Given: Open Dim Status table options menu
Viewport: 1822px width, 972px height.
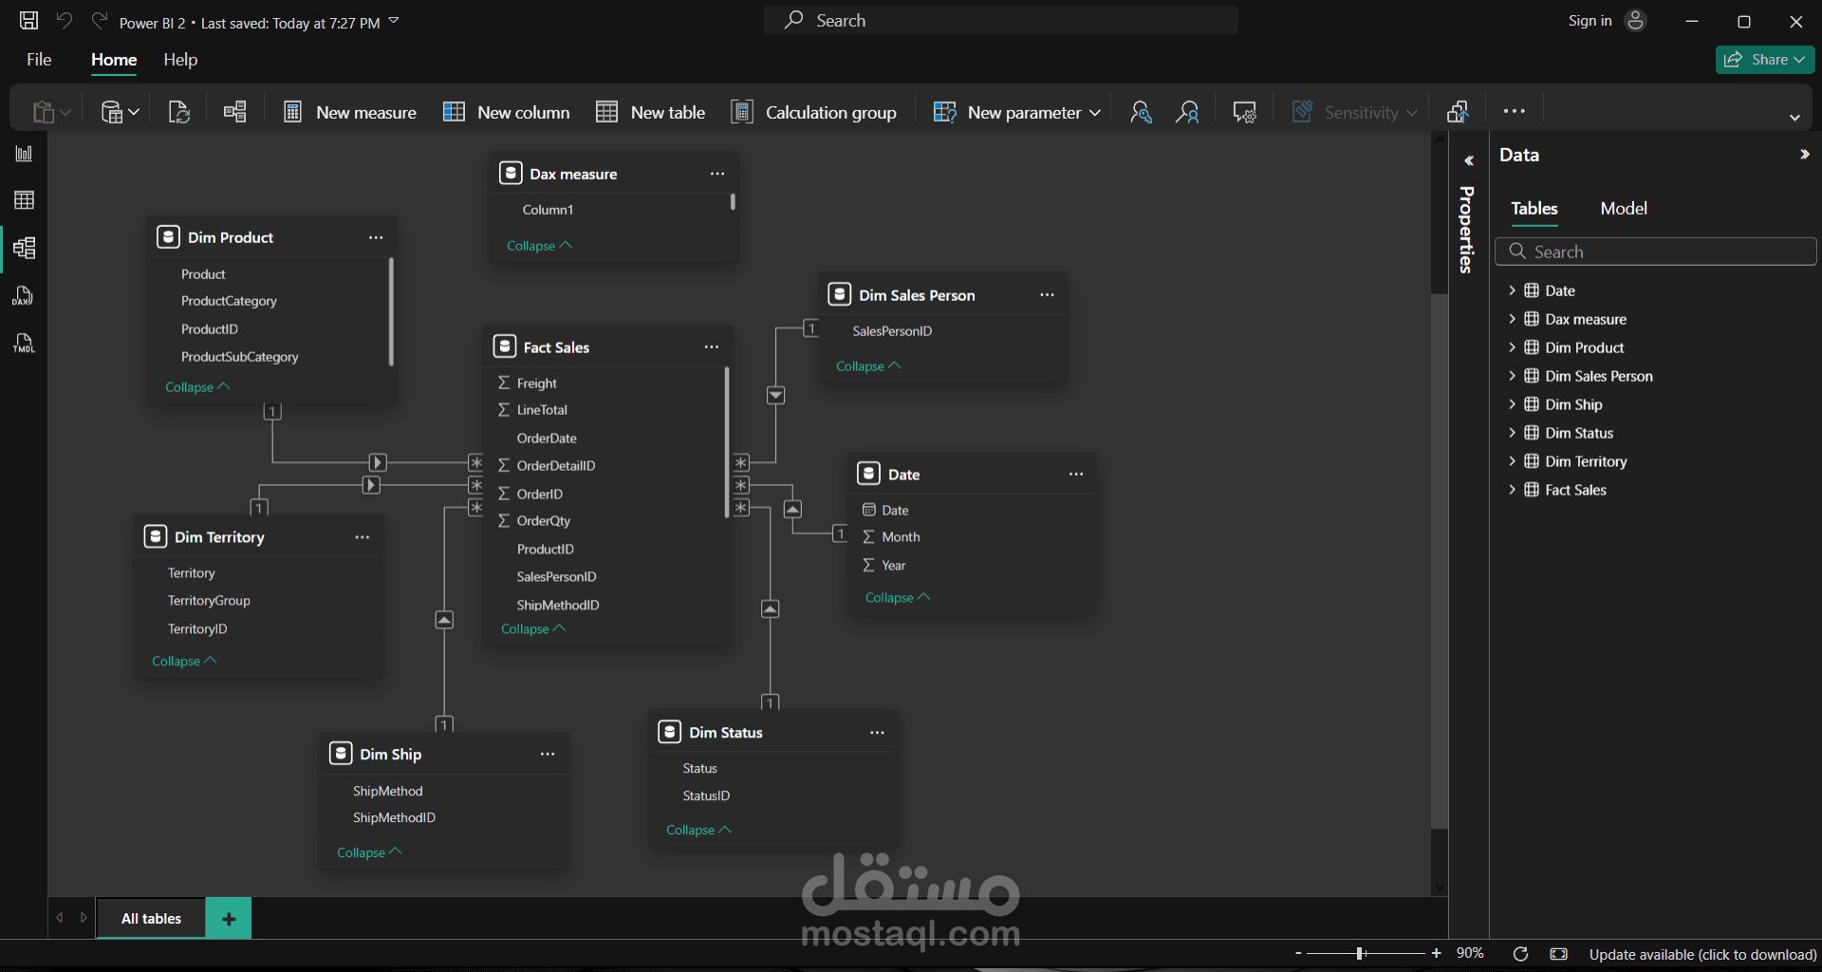Looking at the screenshot, I should pyautogui.click(x=878, y=733).
